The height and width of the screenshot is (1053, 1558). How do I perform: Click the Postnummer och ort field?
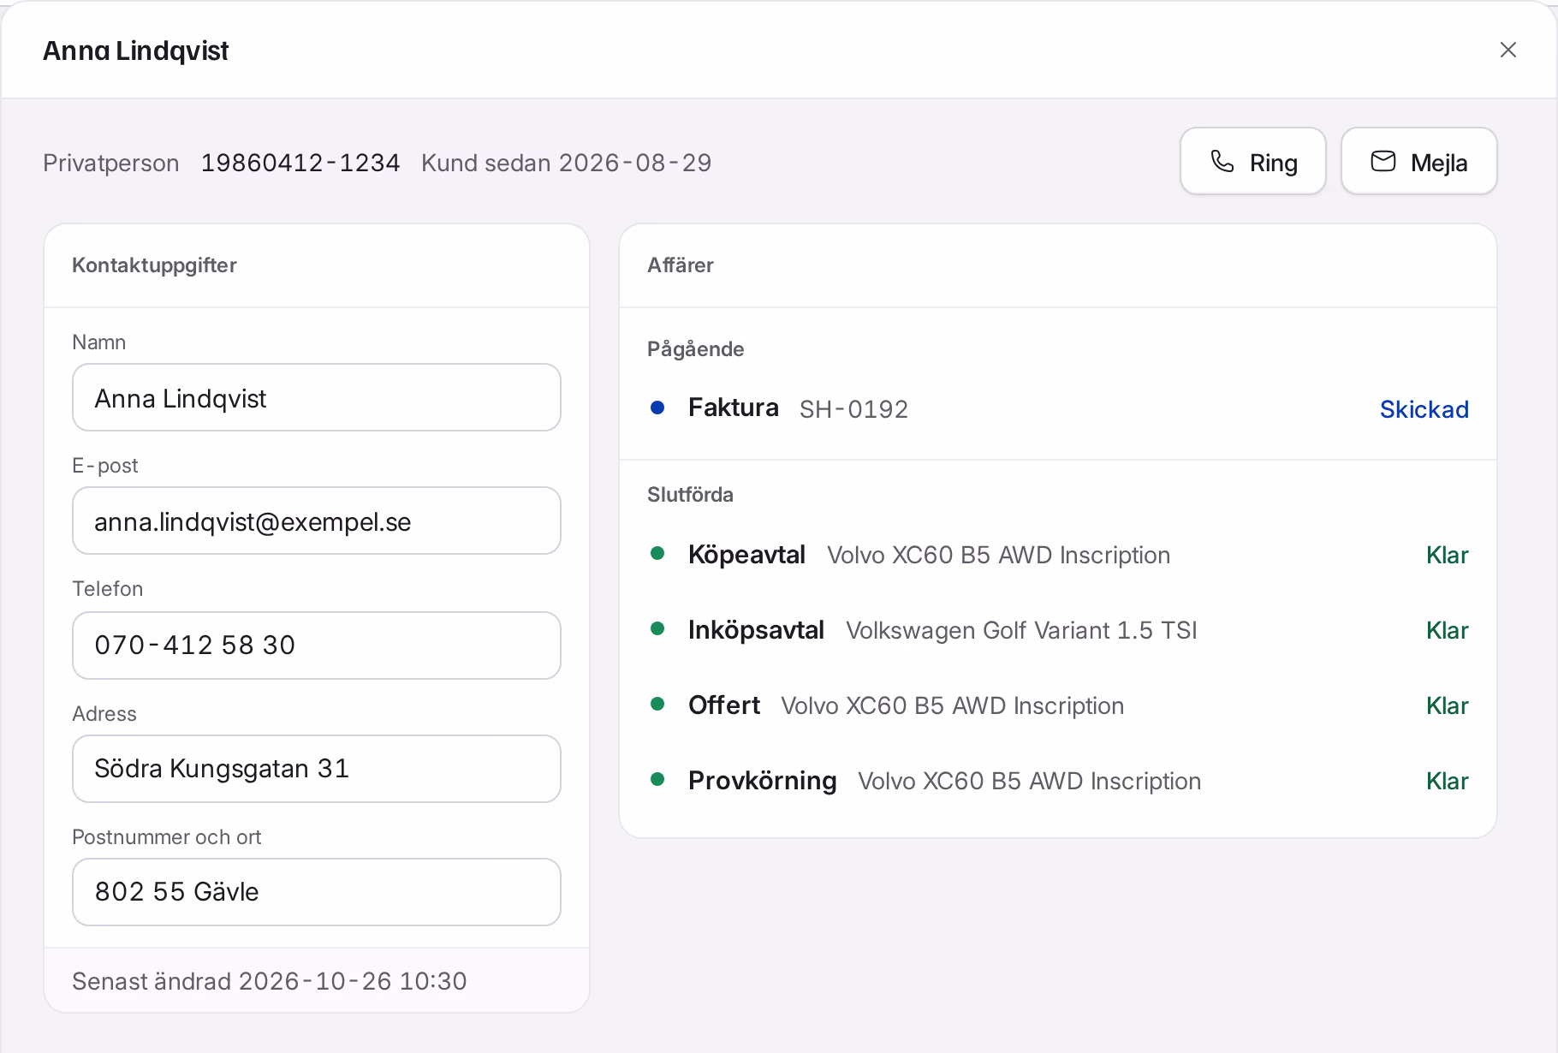click(317, 892)
